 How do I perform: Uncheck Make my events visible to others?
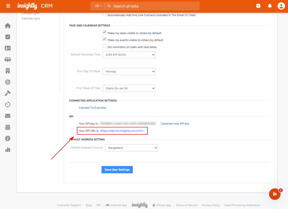105,40
